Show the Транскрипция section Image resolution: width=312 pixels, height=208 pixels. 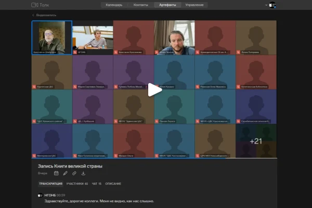coord(50,184)
